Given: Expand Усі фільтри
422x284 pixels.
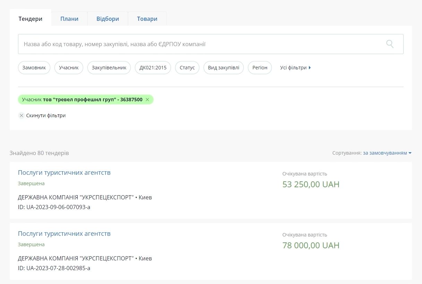Looking at the screenshot, I should (x=295, y=68).
